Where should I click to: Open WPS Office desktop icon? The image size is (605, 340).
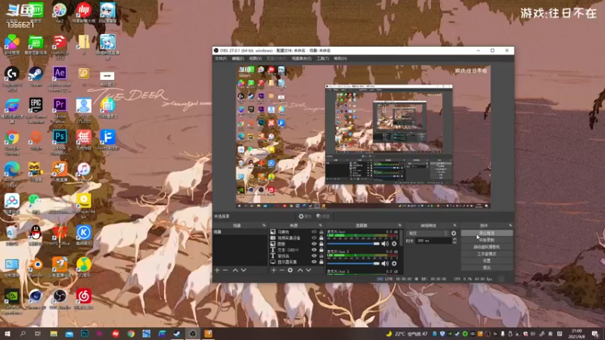(x=60, y=236)
